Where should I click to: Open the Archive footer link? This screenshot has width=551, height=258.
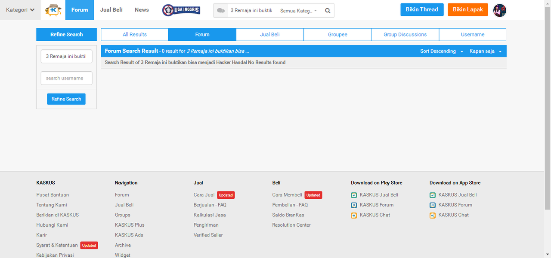tap(123, 245)
